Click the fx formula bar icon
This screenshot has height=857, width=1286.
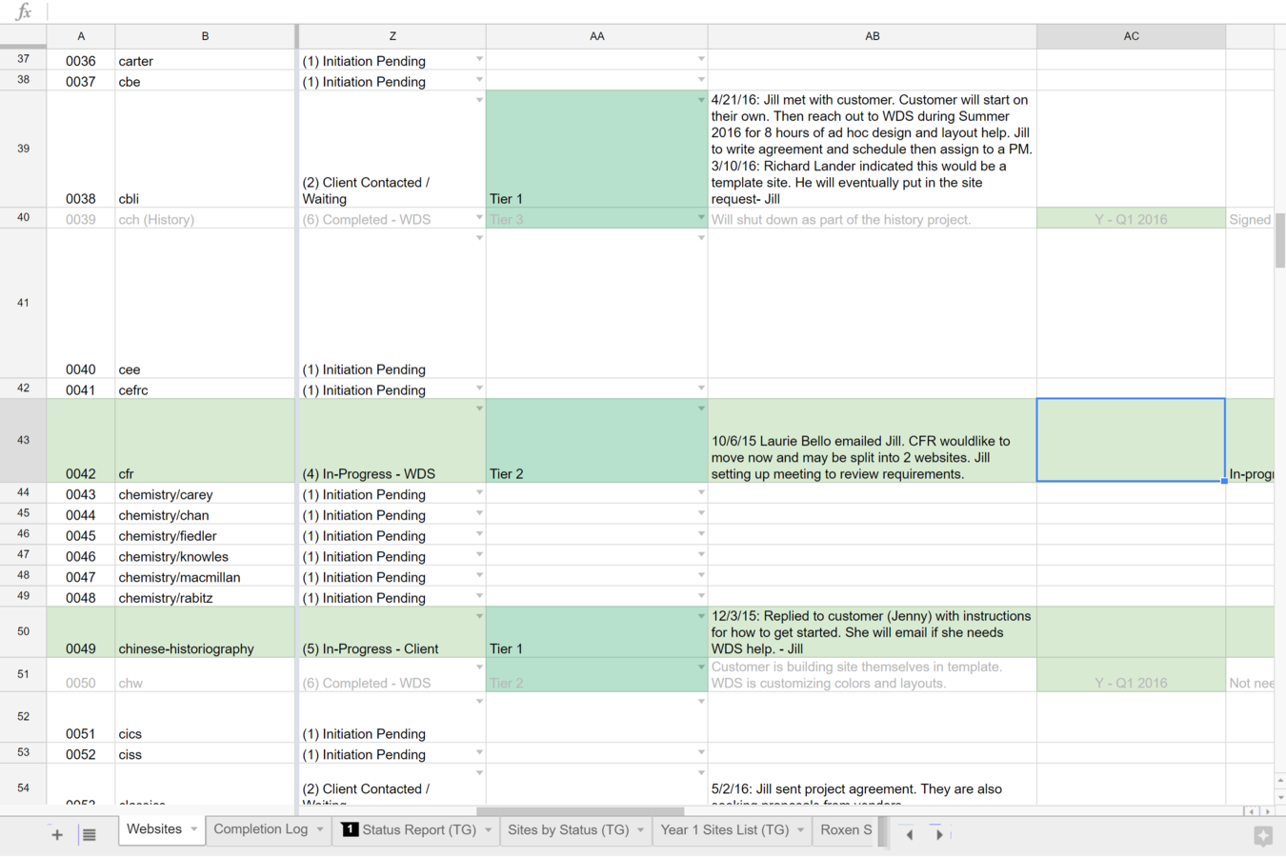[24, 11]
